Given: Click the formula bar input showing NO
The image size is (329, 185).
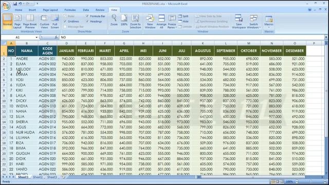Looking at the screenshot, I should pos(192,37).
